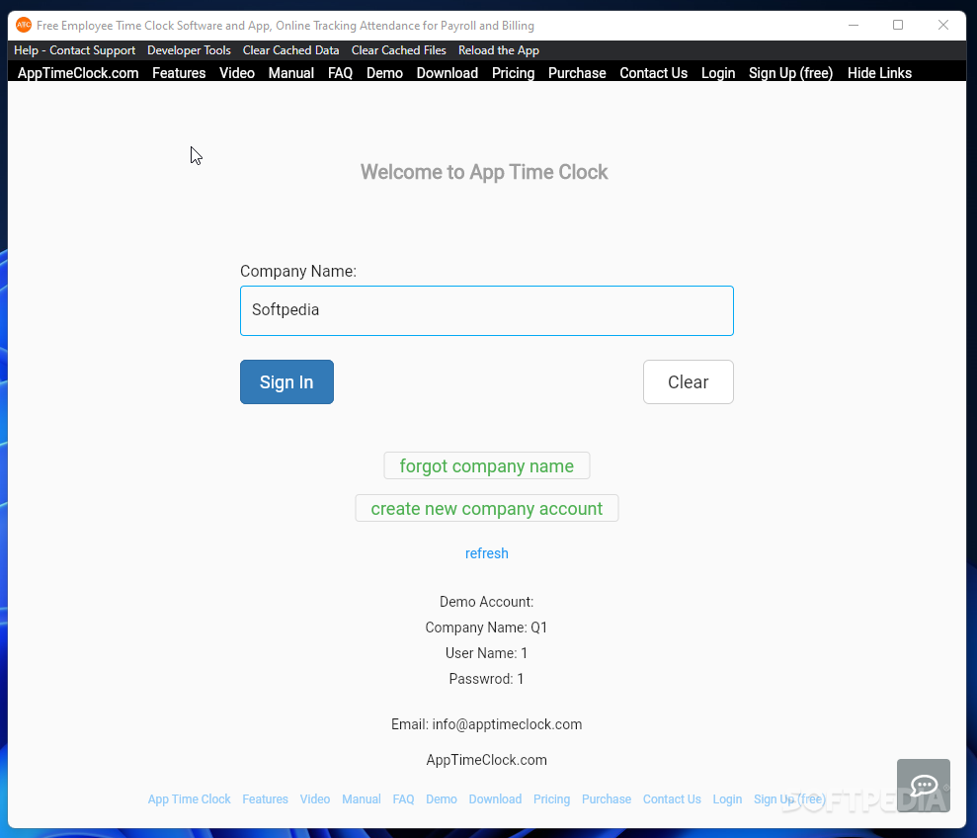Open AppTimeClock.com in top black navigation bar
The image size is (977, 838).
(78, 73)
